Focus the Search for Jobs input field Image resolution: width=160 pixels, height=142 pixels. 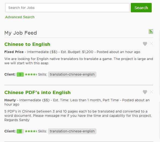67,8
